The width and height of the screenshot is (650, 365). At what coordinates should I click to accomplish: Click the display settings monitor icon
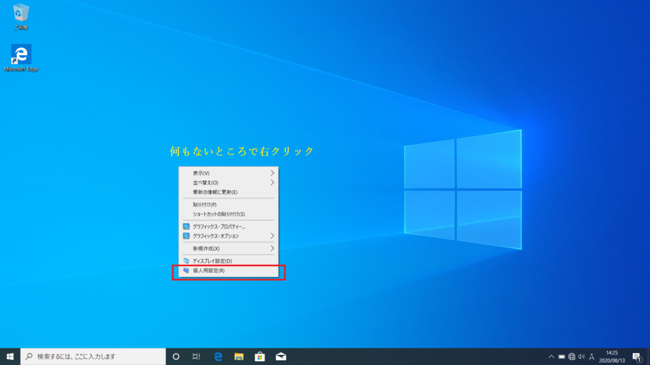pyautogui.click(x=186, y=260)
